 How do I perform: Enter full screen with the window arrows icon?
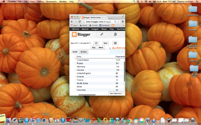[123, 17]
